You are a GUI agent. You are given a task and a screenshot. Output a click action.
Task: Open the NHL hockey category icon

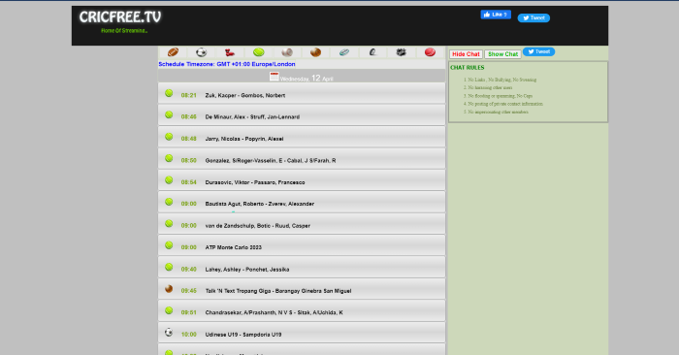(x=402, y=52)
